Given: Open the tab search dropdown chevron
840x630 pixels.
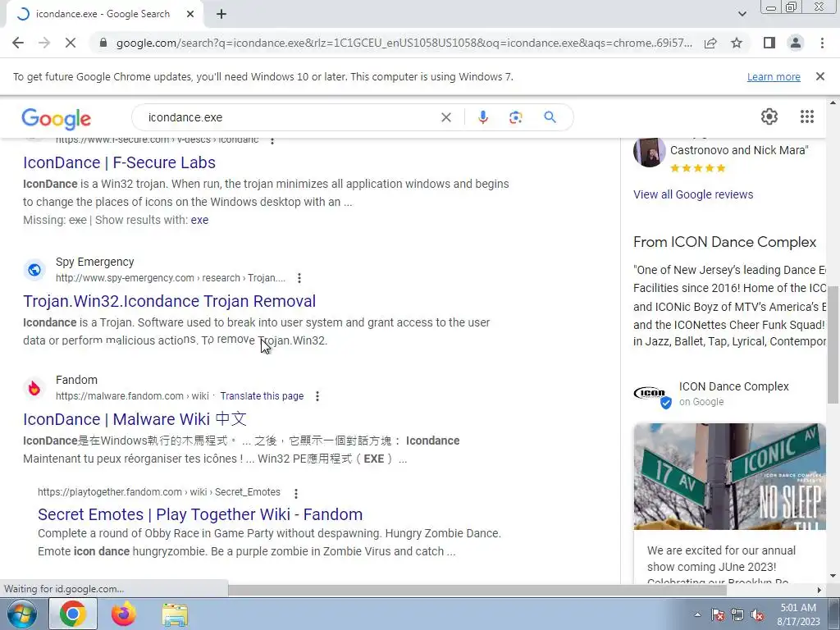Looking at the screenshot, I should [742, 14].
